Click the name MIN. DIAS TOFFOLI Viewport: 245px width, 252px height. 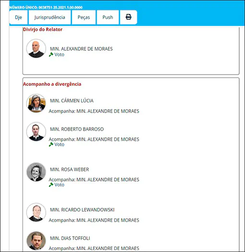tap(70, 238)
